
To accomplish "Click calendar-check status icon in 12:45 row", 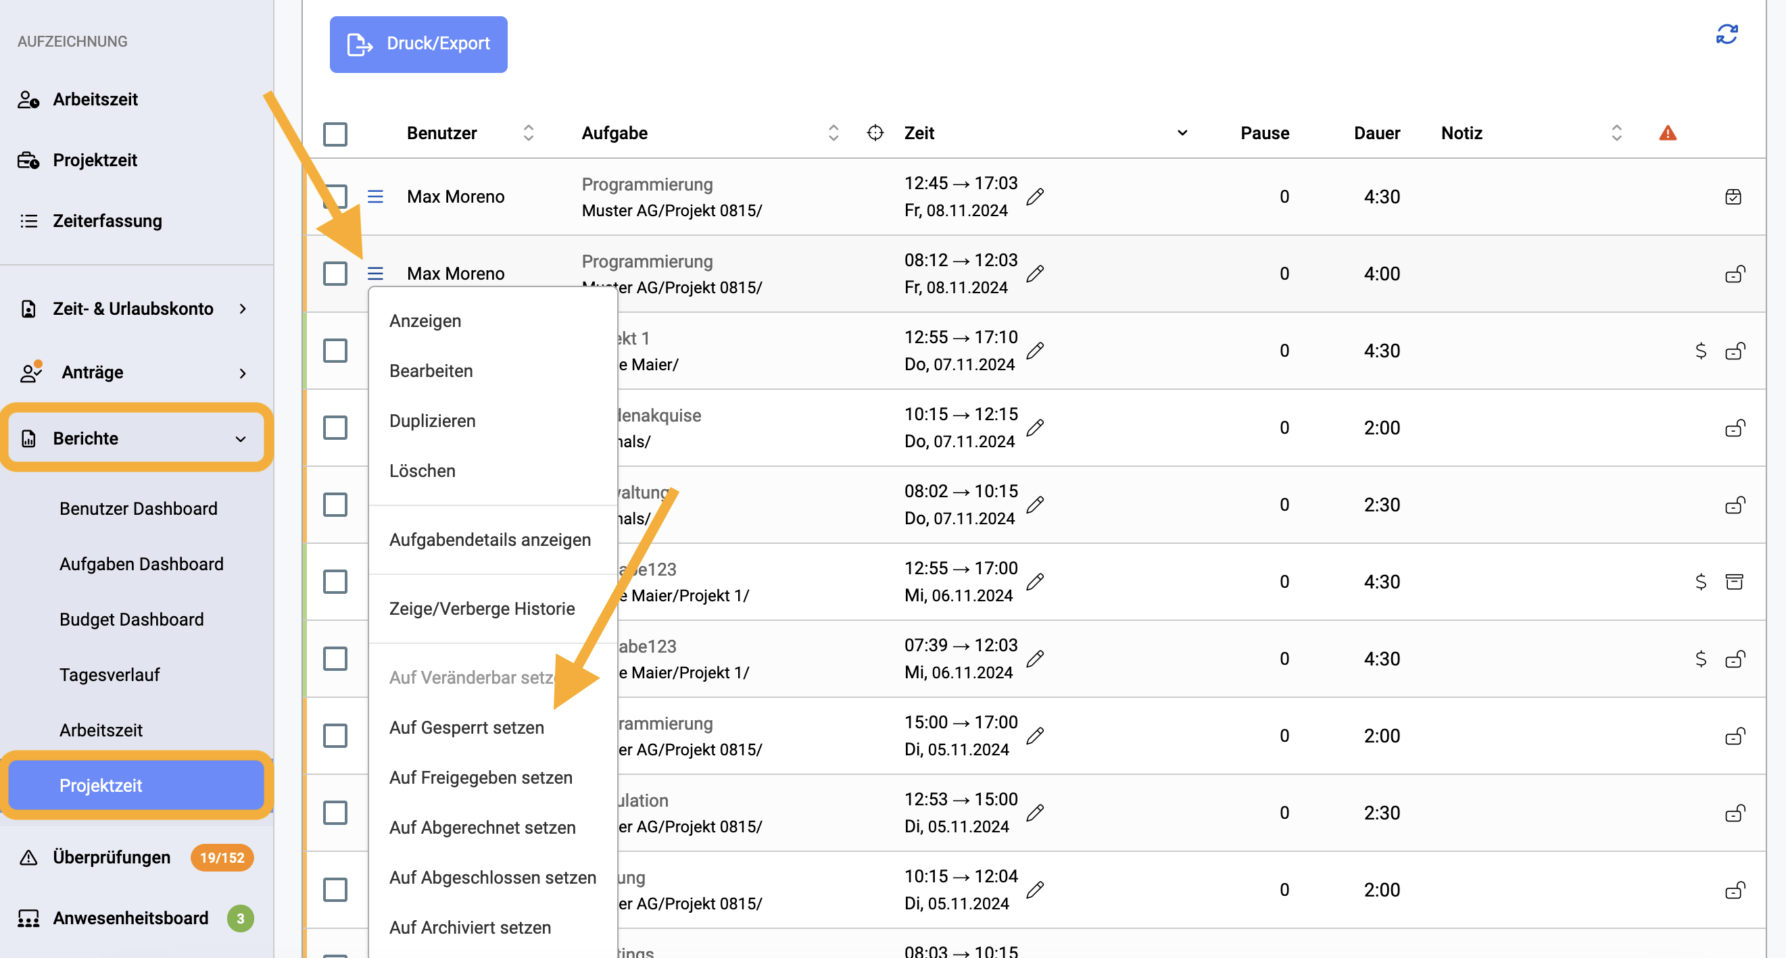I will point(1733,197).
